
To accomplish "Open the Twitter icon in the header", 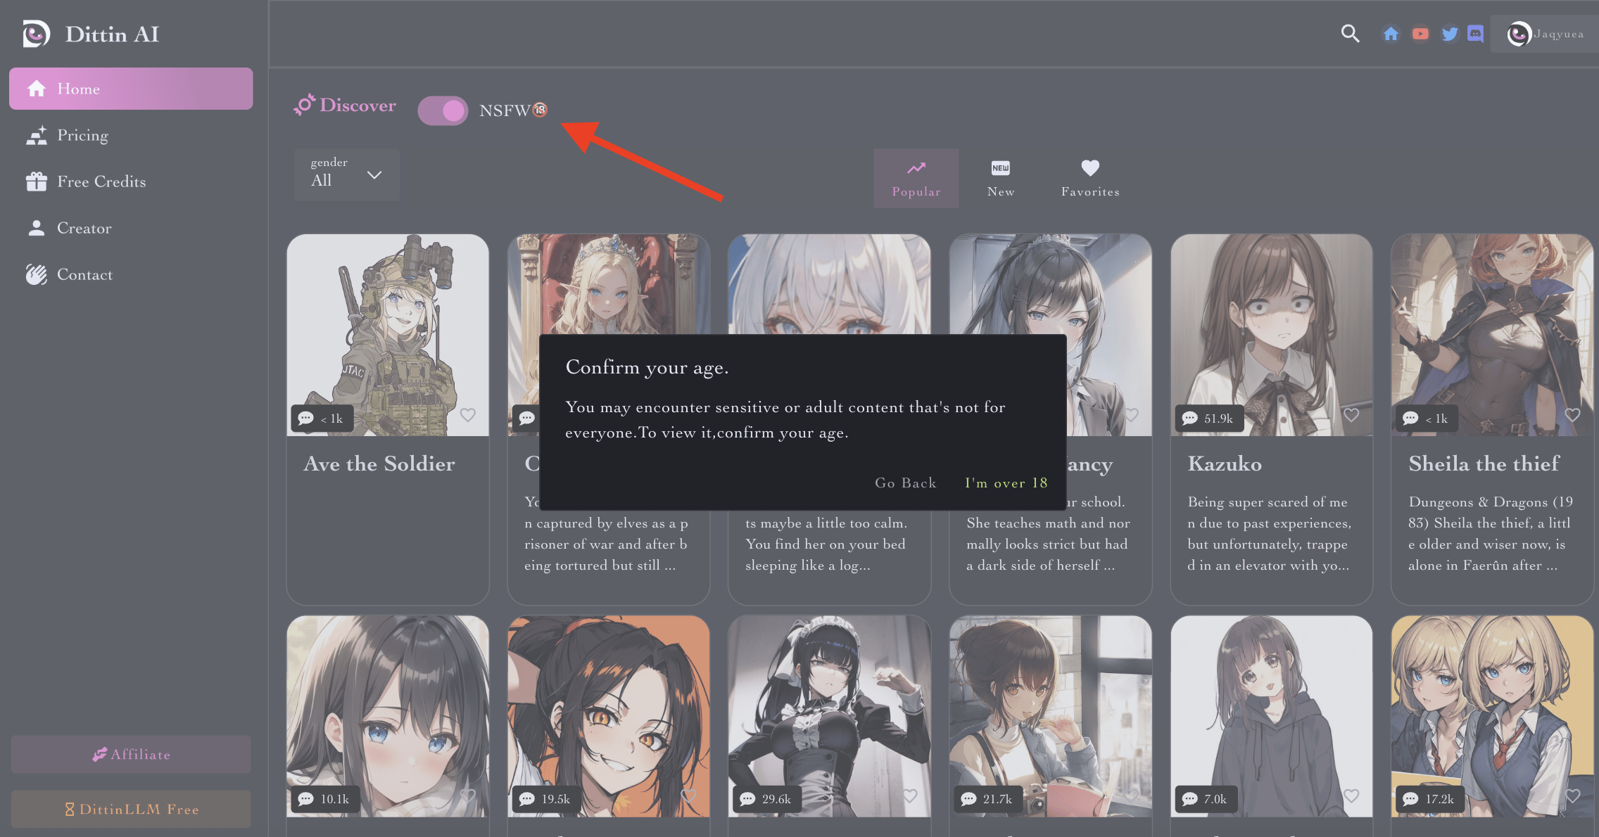I will click(x=1448, y=33).
